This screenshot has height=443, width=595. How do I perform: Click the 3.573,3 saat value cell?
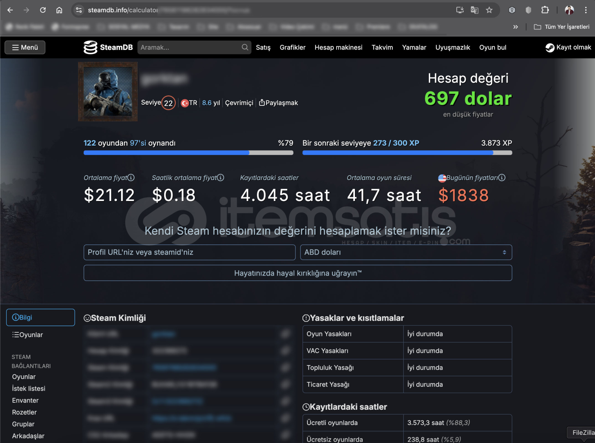458,423
